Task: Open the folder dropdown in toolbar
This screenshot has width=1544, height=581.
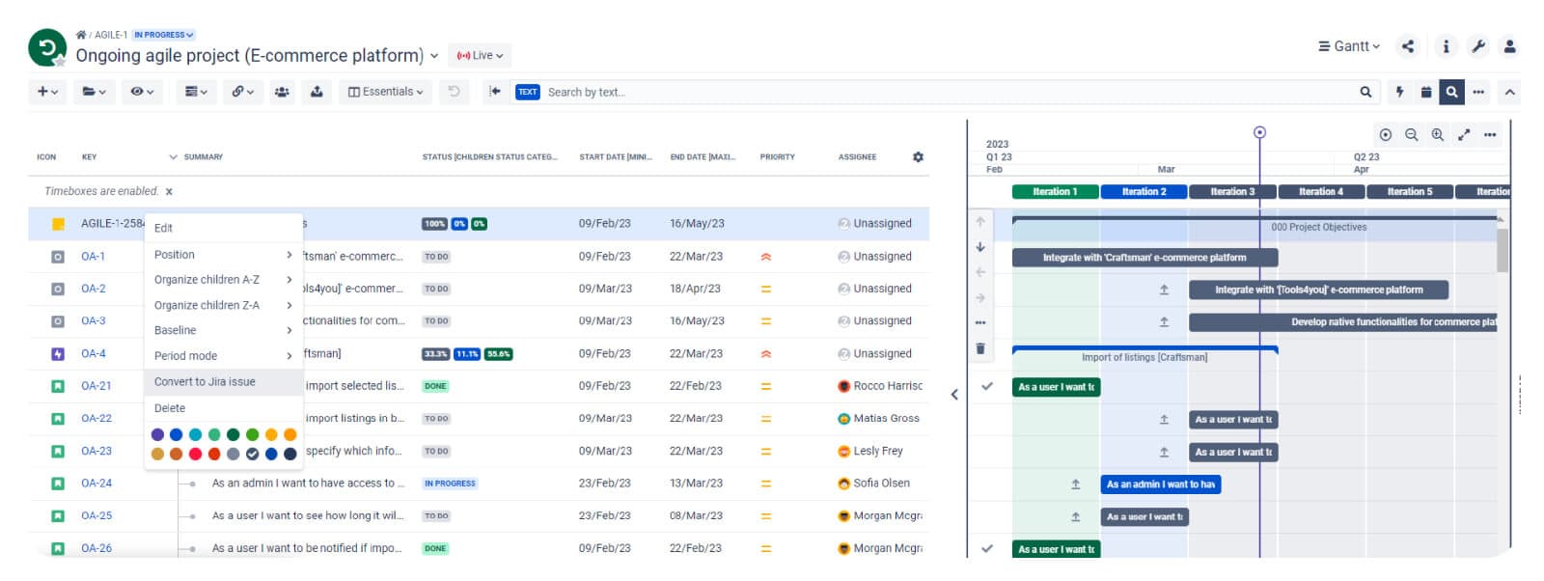Action: tap(94, 92)
